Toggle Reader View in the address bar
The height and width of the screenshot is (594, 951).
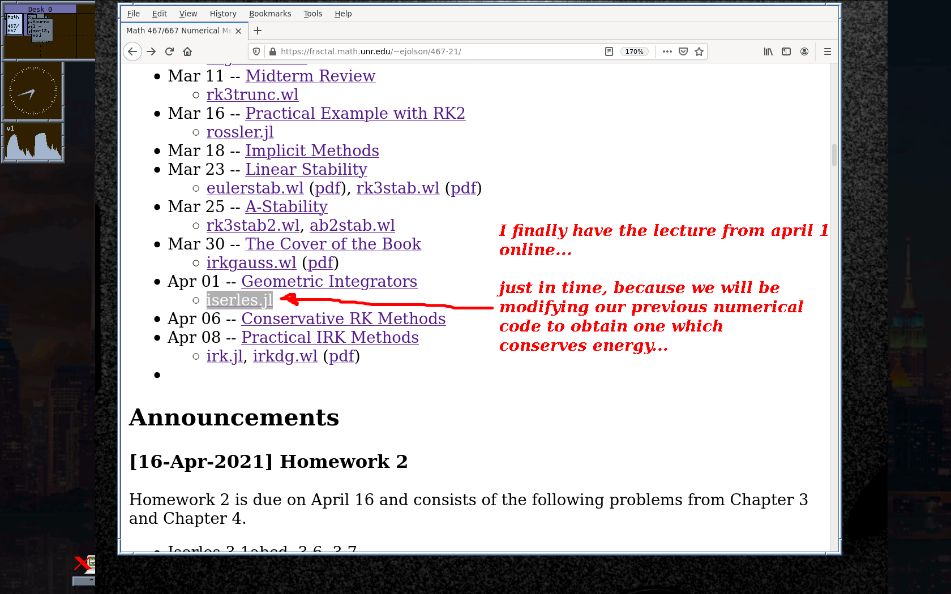point(609,51)
